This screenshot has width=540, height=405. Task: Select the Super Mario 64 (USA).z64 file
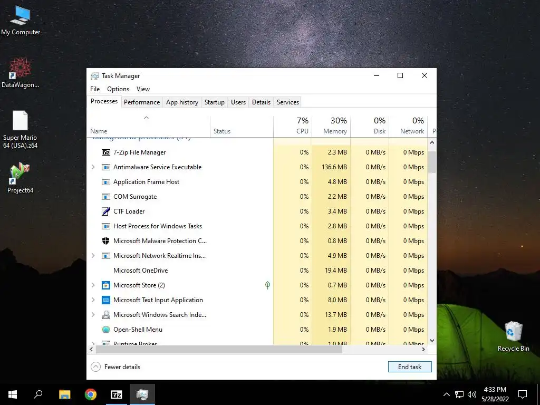click(x=20, y=130)
